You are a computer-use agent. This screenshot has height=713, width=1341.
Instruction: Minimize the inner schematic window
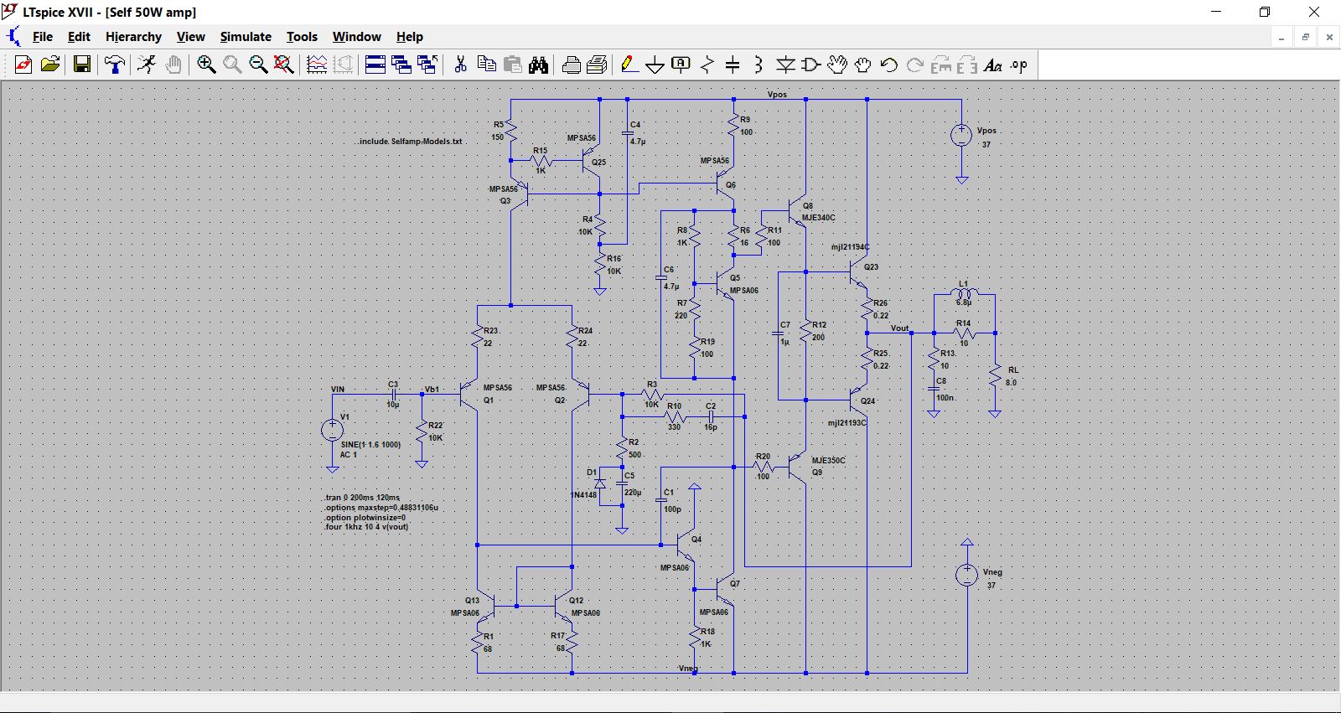(1281, 37)
